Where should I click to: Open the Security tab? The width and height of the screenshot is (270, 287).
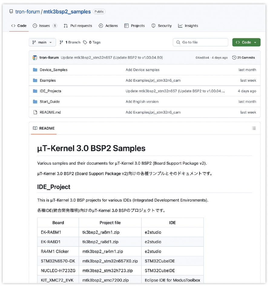coord(162,26)
